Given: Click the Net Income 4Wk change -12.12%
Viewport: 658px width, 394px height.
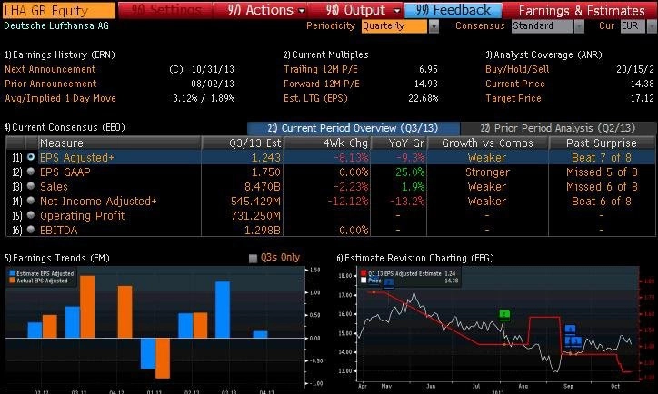Looking at the screenshot, I should point(348,202).
